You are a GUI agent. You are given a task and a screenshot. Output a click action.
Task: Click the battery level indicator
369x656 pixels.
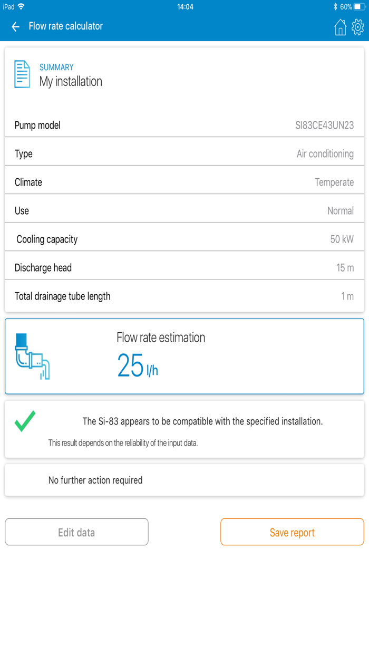[359, 7]
